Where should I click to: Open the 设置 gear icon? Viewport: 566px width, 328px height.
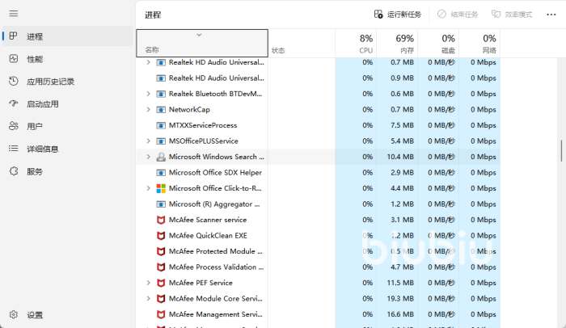coord(14,314)
